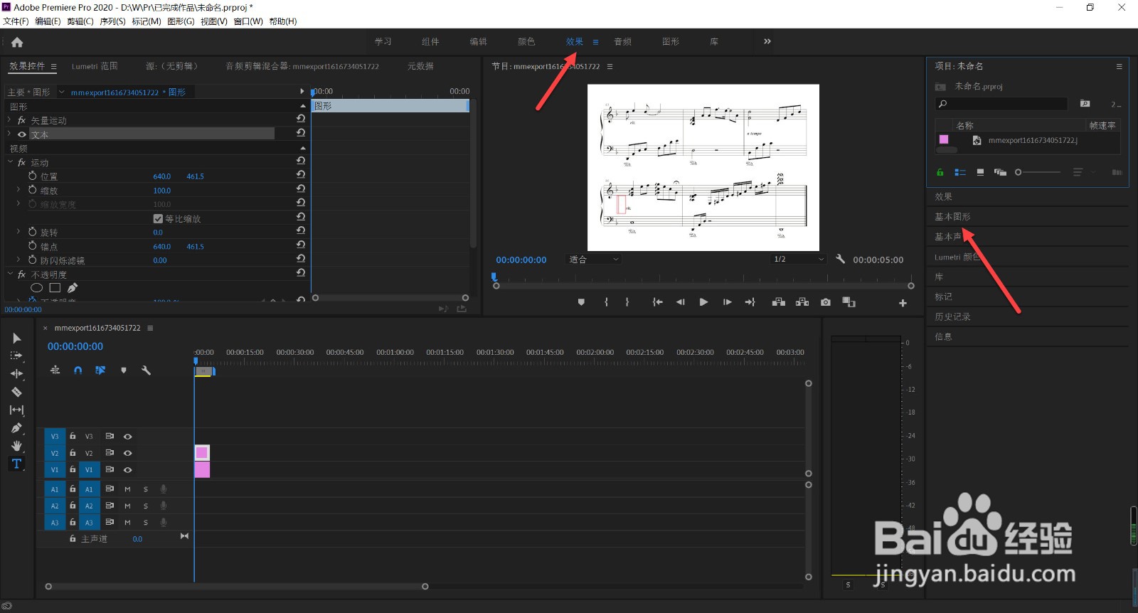
Task: Open playback resolution 1/2 dropdown
Action: pyautogui.click(x=799, y=260)
